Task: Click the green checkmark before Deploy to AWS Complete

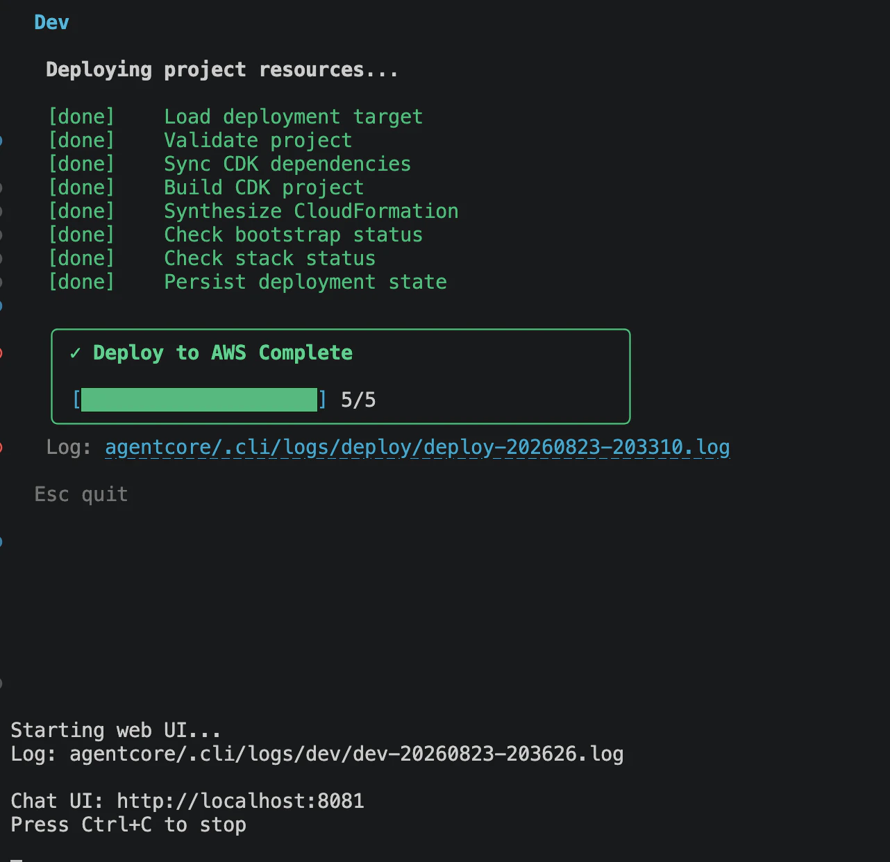Action: (x=75, y=353)
